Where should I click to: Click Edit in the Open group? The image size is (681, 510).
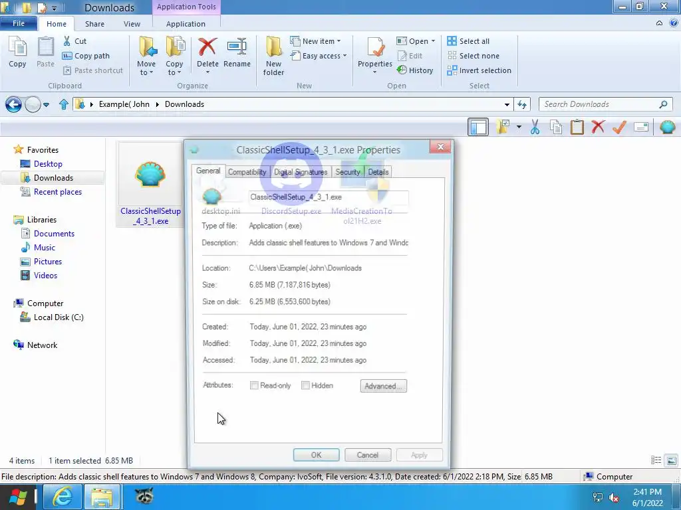(410, 56)
